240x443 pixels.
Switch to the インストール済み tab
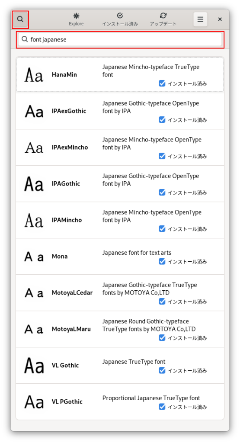[x=120, y=19]
